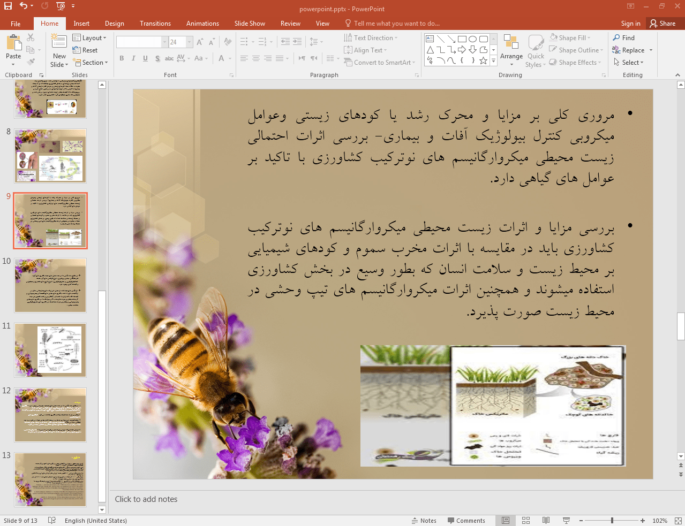This screenshot has height=526, width=685.
Task: Select slide 10 thumbnail
Action: click(50, 286)
